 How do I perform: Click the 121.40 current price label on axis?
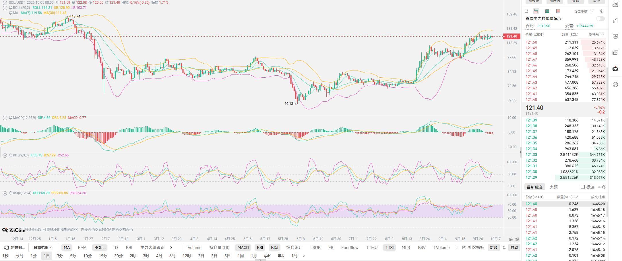512,36
